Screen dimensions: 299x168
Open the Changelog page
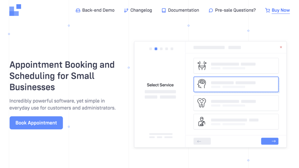141,10
